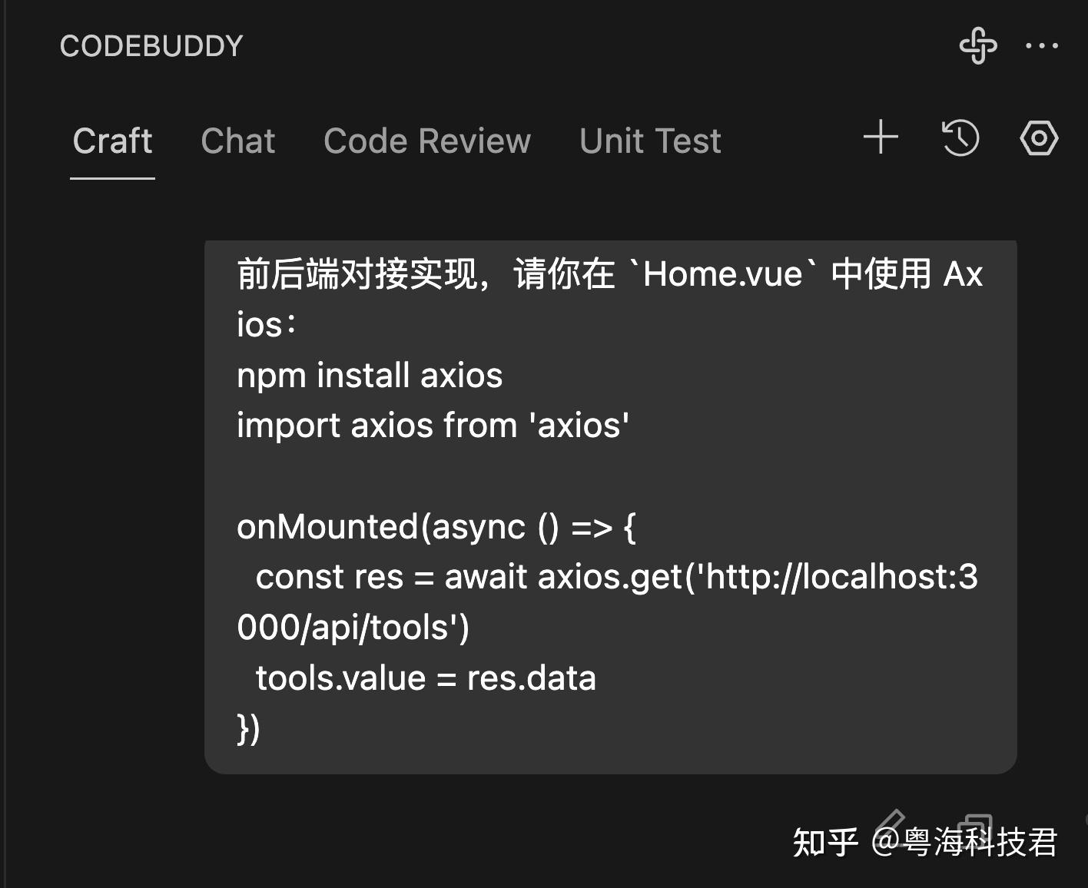Open CodeBuddy settings with the hexagon icon

1038,138
